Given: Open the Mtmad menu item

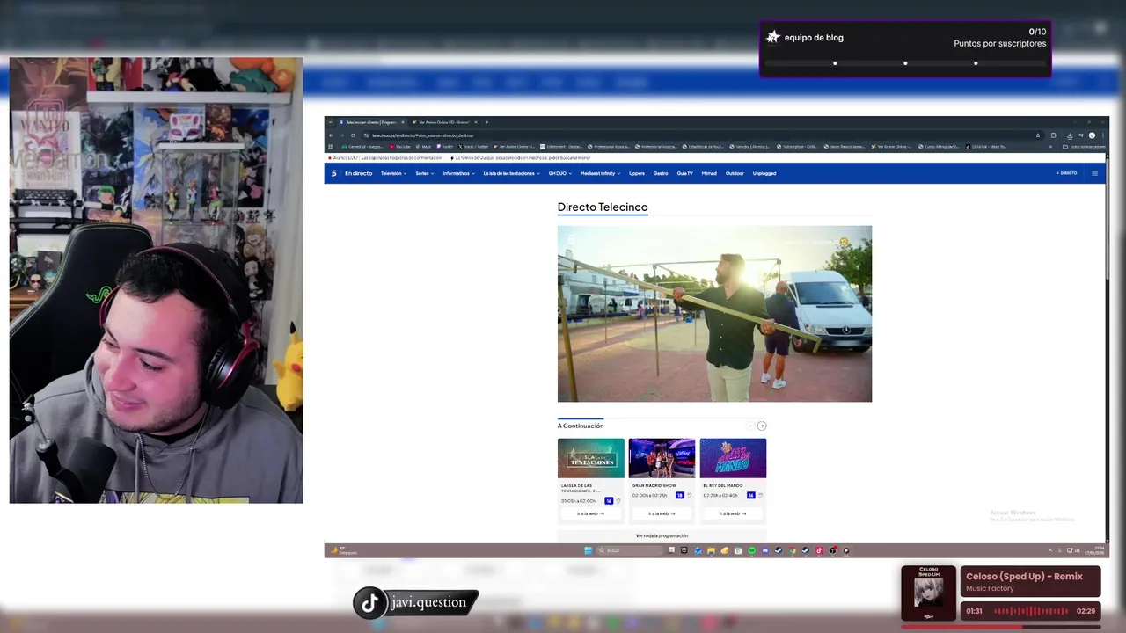Looking at the screenshot, I should (x=709, y=173).
